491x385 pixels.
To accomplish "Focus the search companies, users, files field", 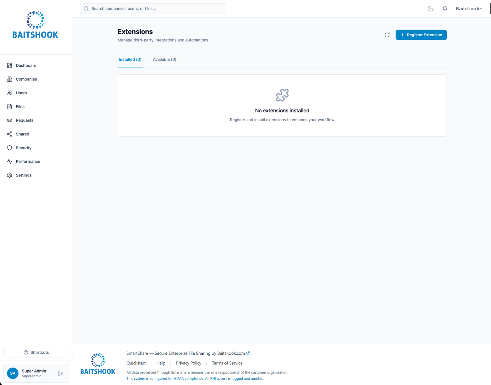I will [153, 9].
